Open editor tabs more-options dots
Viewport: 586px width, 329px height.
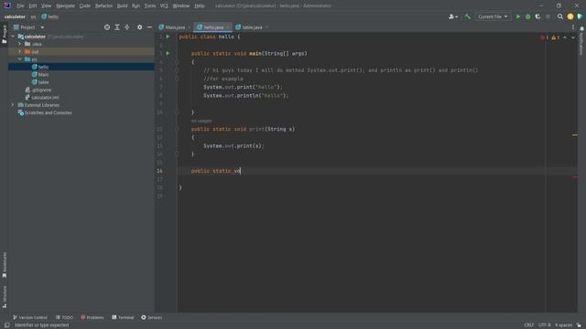coord(573,27)
